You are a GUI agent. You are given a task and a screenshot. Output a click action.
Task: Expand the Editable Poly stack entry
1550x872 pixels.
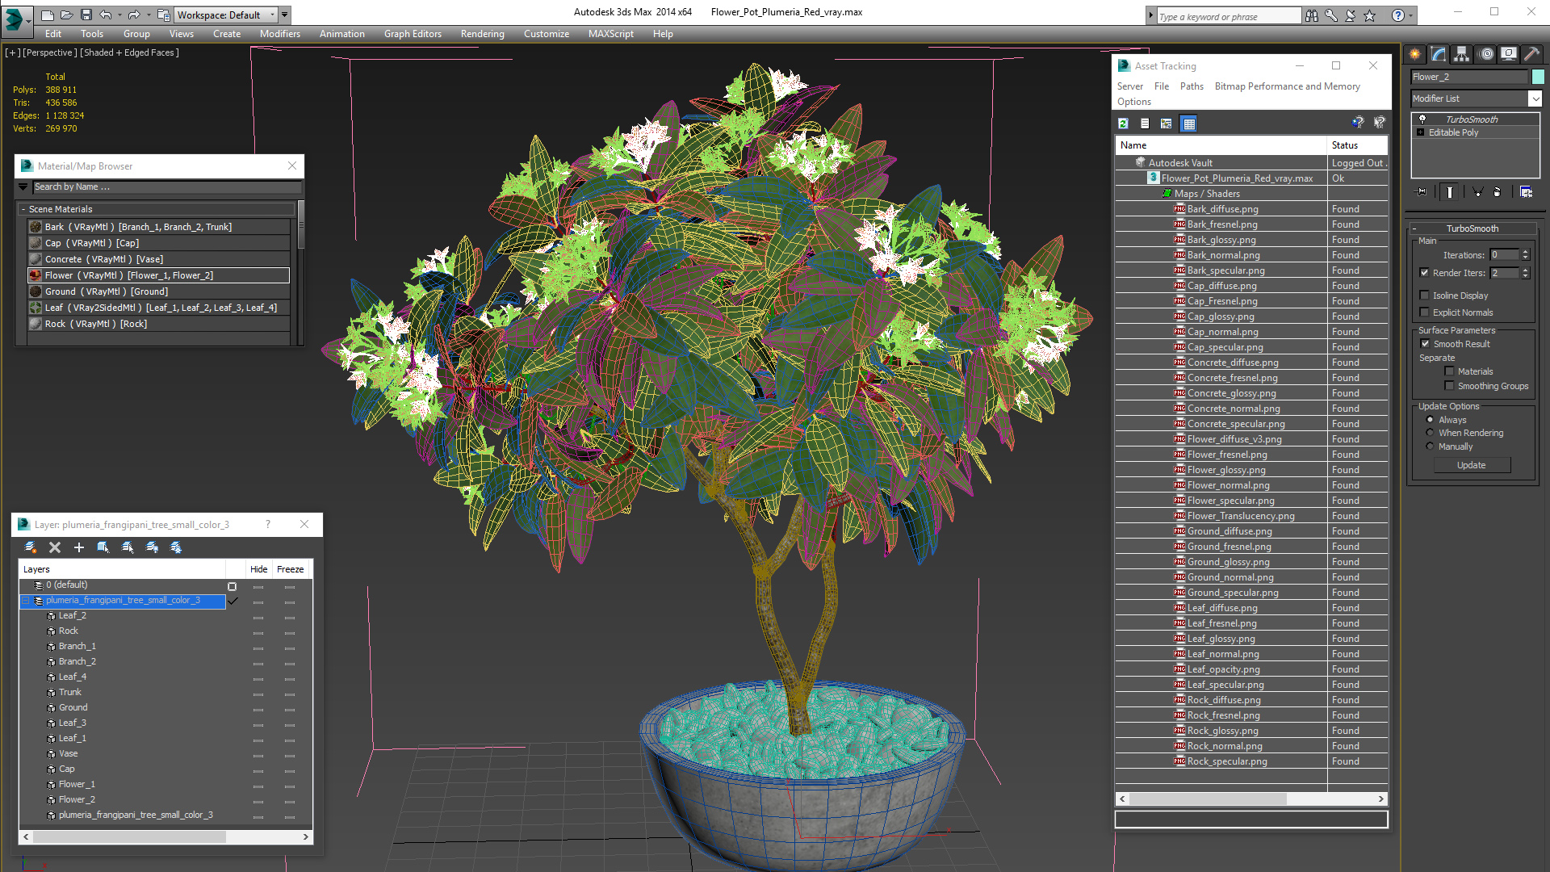1421,132
